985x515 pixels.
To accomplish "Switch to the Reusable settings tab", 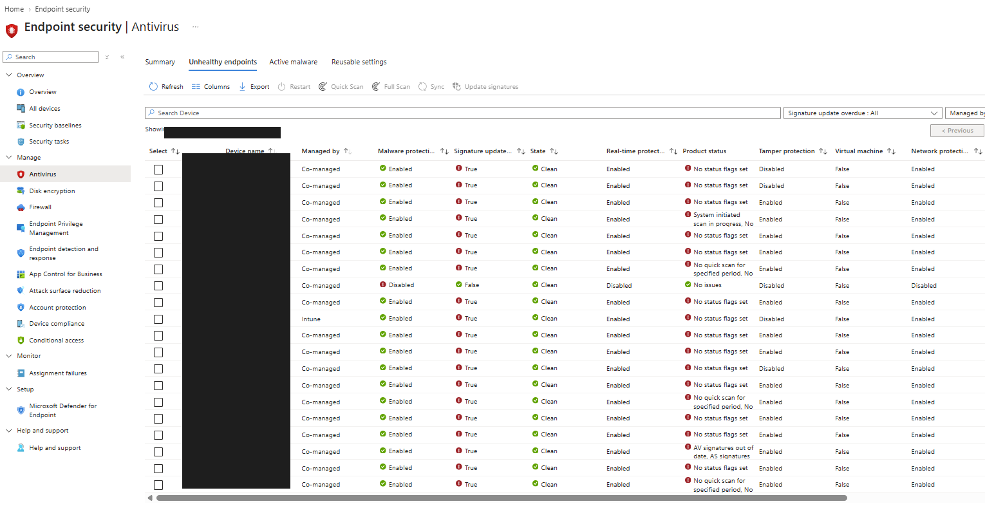I will point(359,62).
